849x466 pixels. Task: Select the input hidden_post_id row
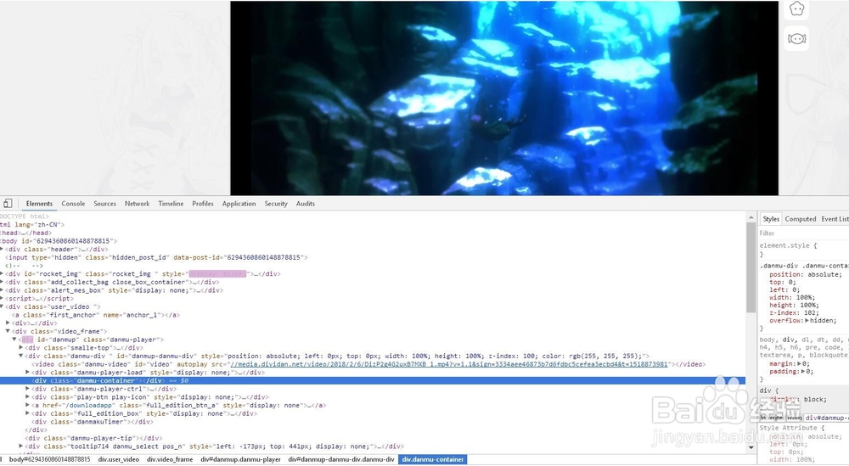(156, 257)
